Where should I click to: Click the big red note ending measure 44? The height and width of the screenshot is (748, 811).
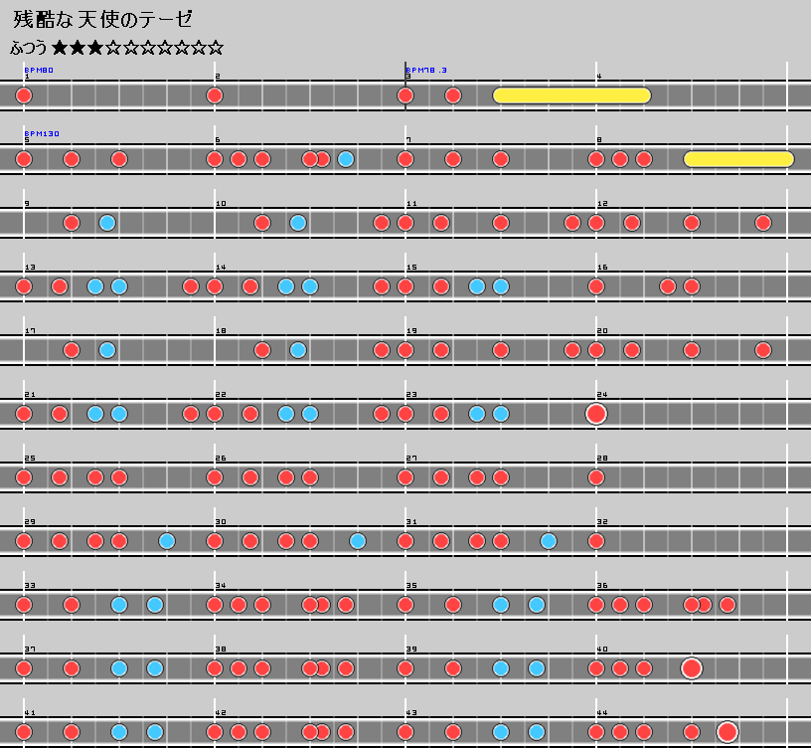tap(728, 732)
